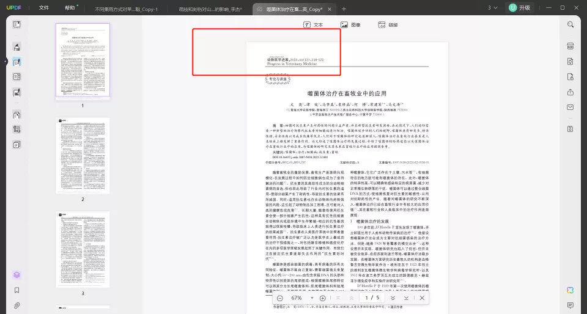Screen dimensions: 587x314
Task: Open the Layers panel icon at bottom left
Action: pos(17,275)
